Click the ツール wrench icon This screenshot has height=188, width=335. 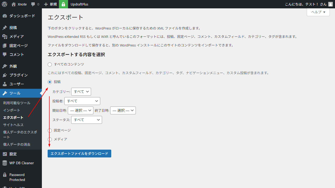coord(5,93)
